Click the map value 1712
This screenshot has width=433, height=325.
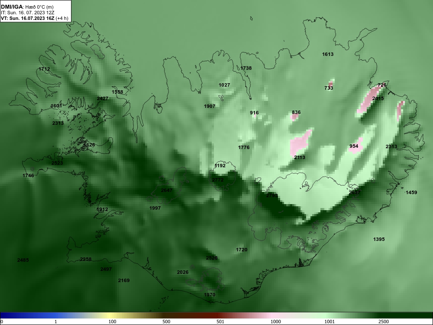coord(45,69)
